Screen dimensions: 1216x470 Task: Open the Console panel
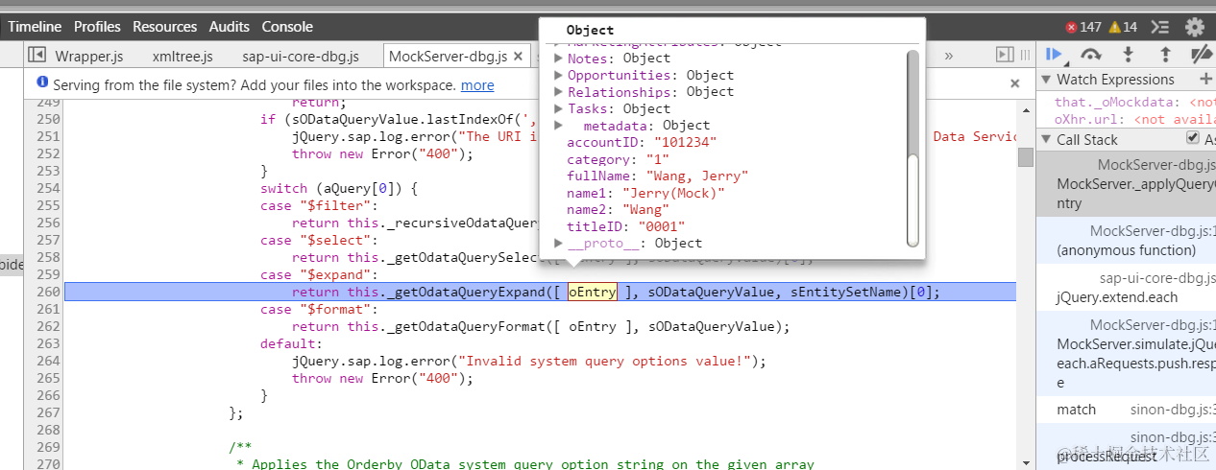[x=287, y=27]
